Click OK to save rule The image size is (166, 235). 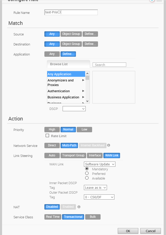[128, 231]
